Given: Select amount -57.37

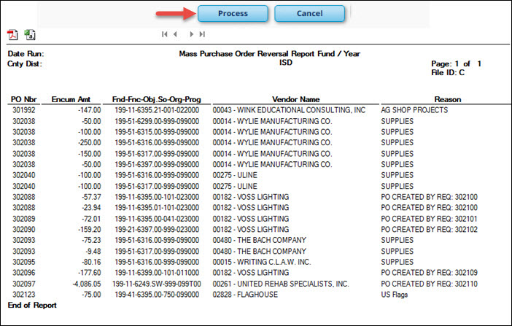Looking at the screenshot, I should pyautogui.click(x=91, y=197).
